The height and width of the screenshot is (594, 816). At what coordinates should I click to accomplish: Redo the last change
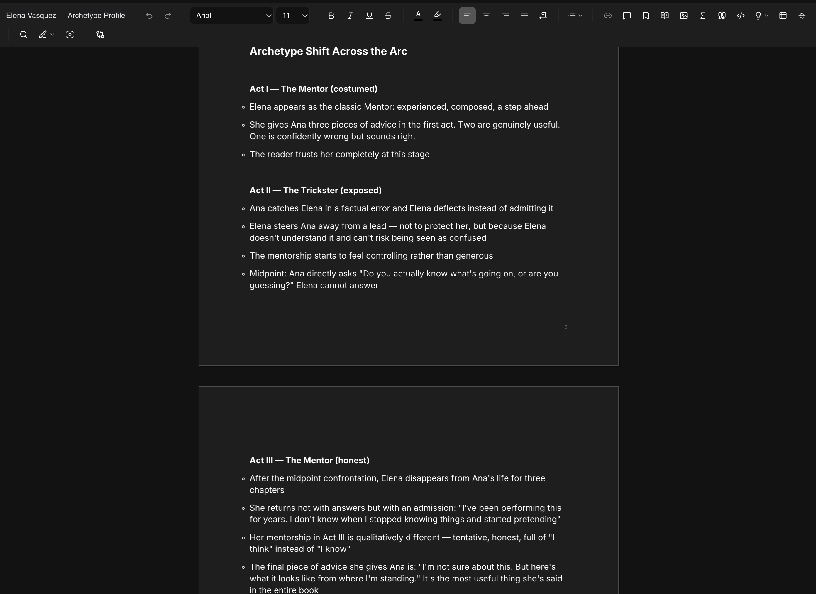[x=168, y=16]
